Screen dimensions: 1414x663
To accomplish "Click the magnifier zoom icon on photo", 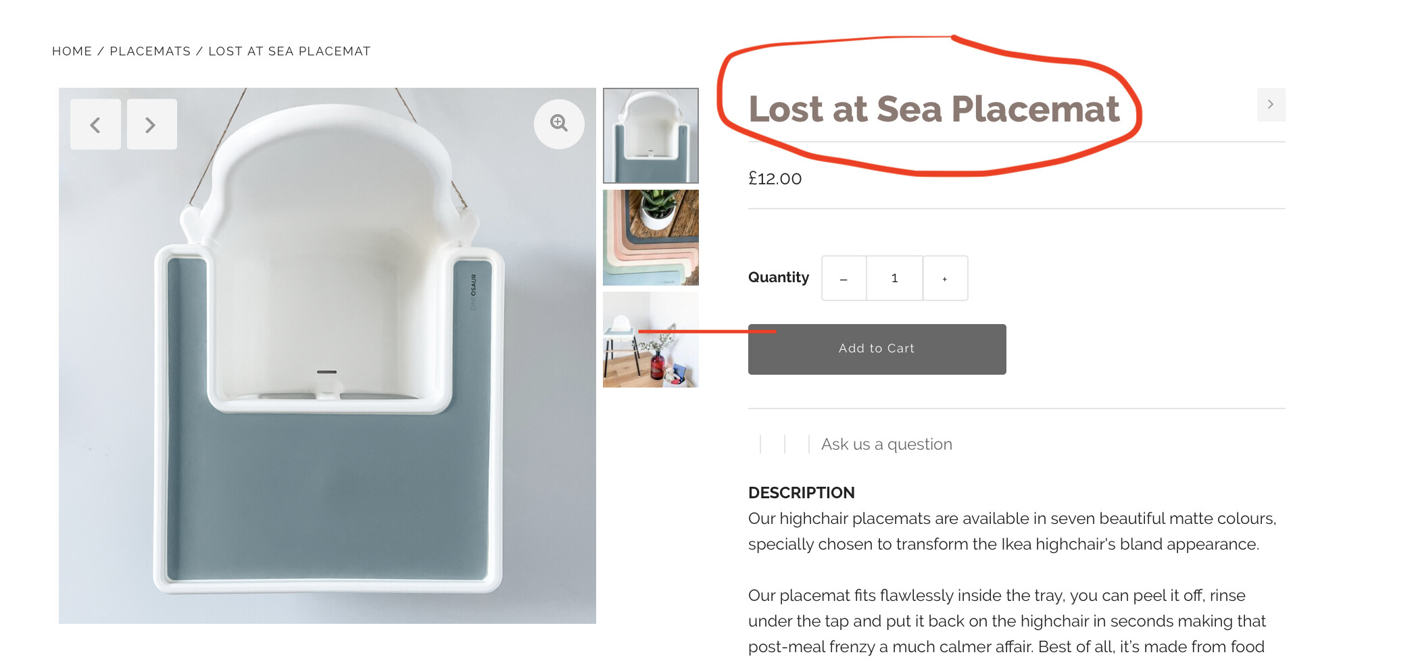I will coord(559,124).
